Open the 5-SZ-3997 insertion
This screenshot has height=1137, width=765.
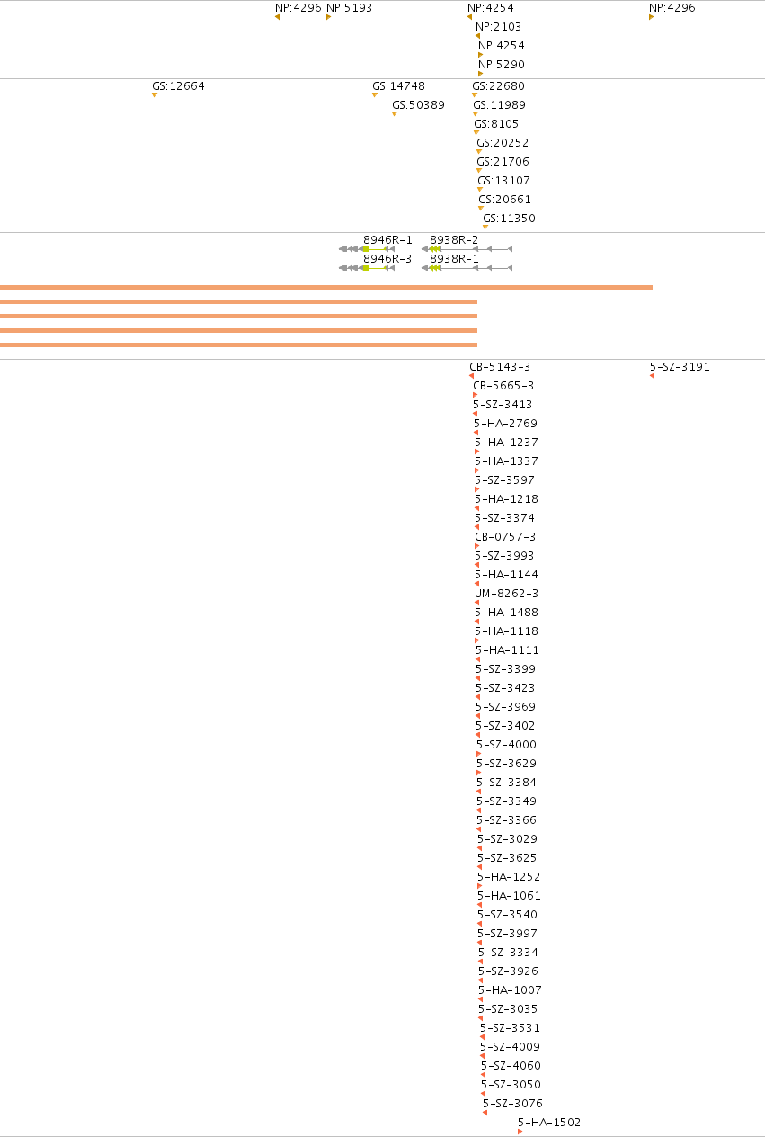pyautogui.click(x=507, y=934)
